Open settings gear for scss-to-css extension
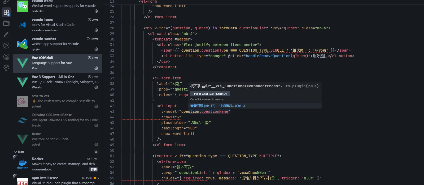Image resolution: width=424 pixels, height=185 pixels. (96, 106)
